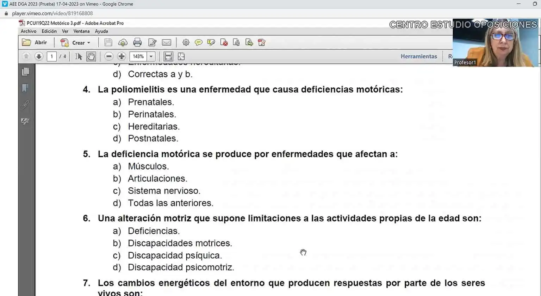The image size is (541, 296).
Task: Show attachments paperclip panel
Action: [x=25, y=105]
